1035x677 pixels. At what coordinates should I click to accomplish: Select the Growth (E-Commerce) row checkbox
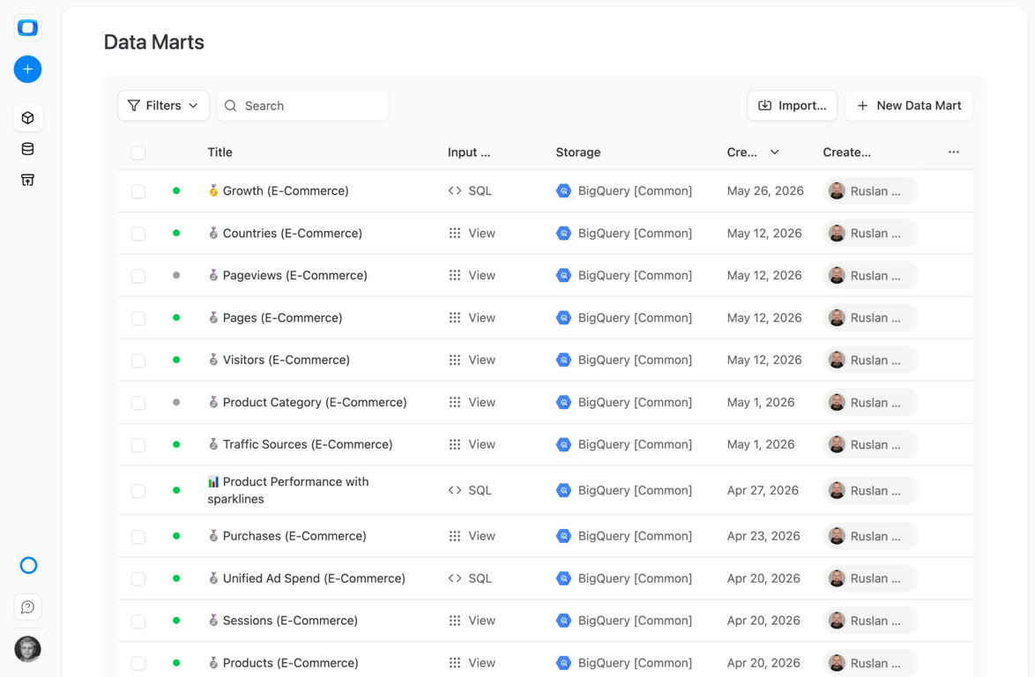[138, 191]
